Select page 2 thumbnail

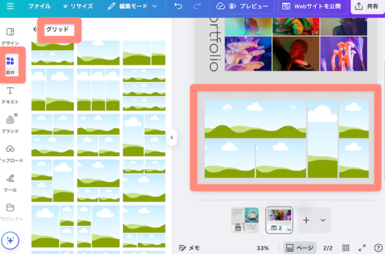(279, 220)
